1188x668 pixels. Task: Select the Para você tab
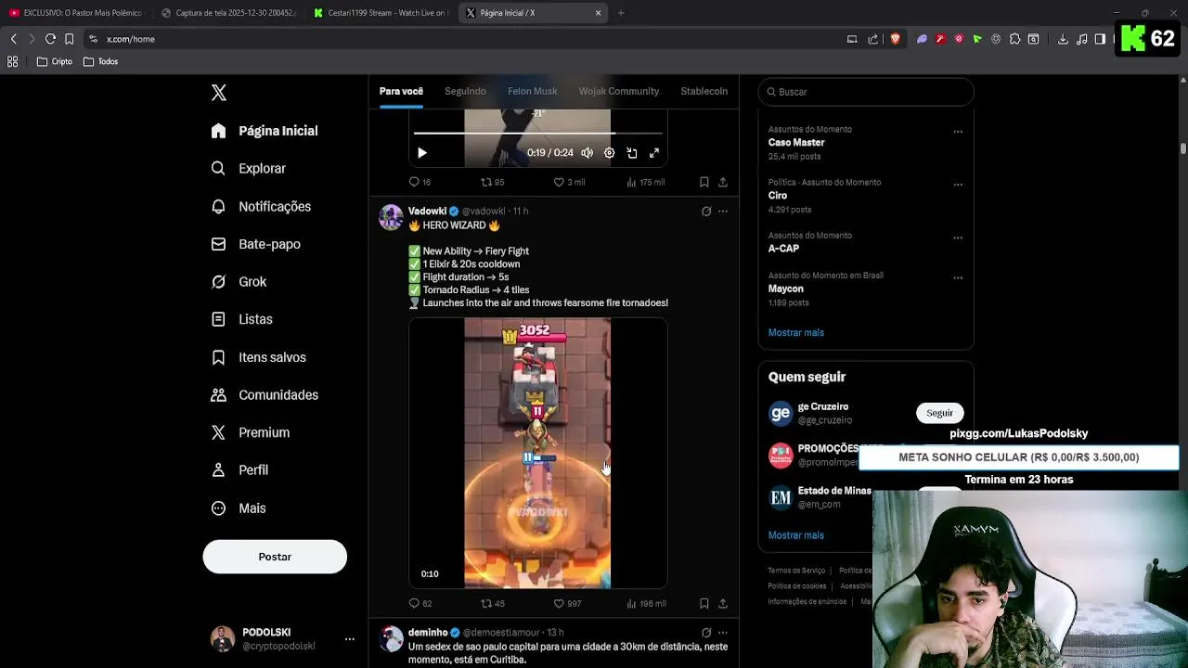tap(401, 91)
